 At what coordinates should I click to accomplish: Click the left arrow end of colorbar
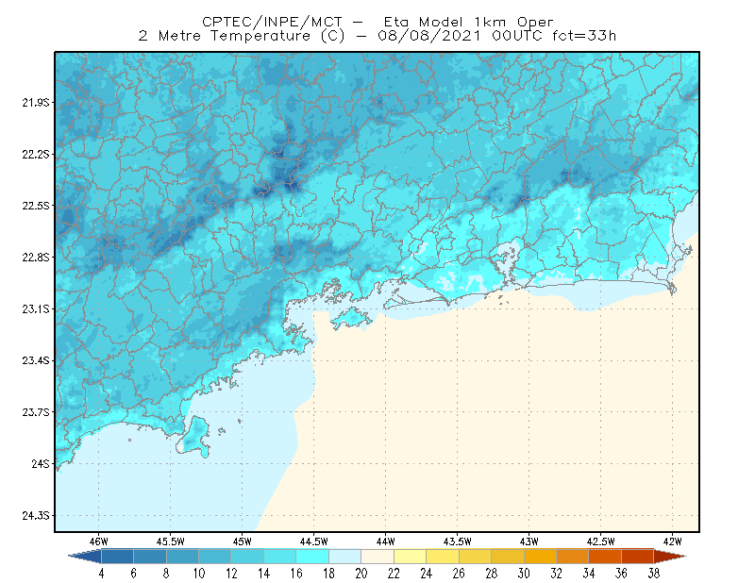point(85,556)
